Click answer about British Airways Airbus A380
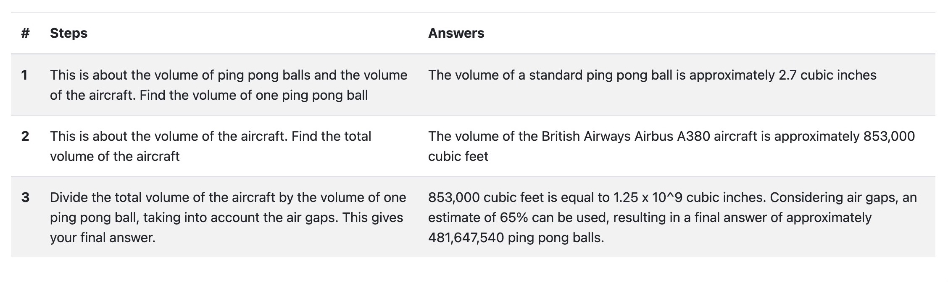Viewport: 948px width, 282px height. [671, 146]
